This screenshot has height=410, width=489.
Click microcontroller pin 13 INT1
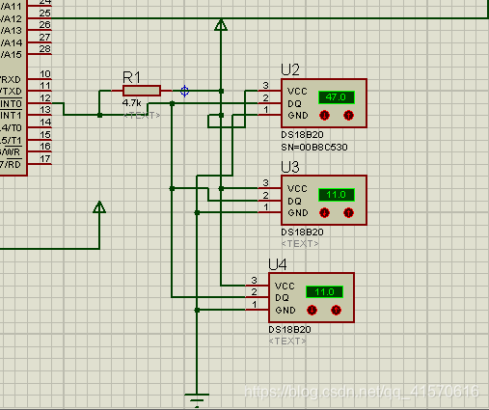tap(40, 116)
